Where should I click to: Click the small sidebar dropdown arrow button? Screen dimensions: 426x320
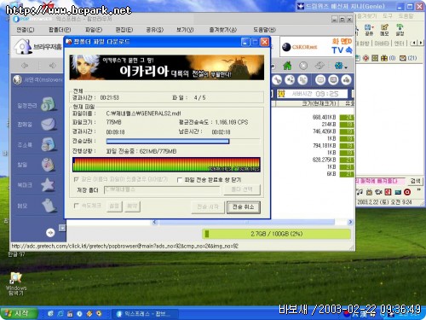tap(62, 228)
